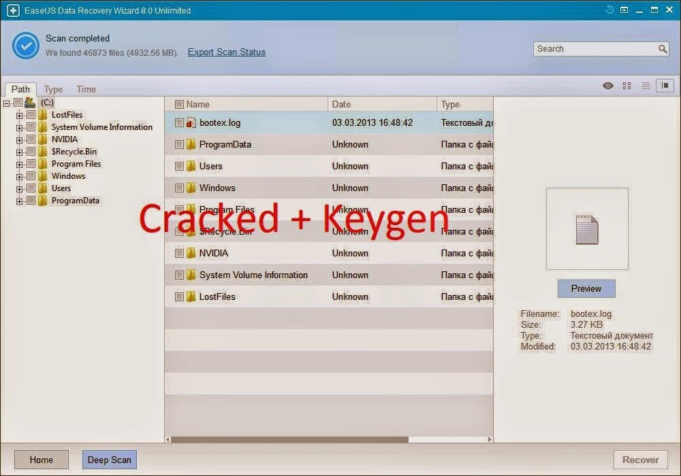Click the bootex.log file icon
The height and width of the screenshot is (476, 681).
pyautogui.click(x=191, y=122)
